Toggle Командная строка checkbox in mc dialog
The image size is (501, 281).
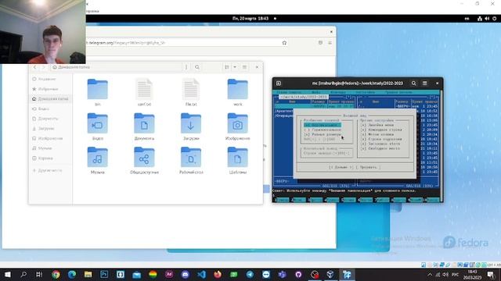point(381,130)
